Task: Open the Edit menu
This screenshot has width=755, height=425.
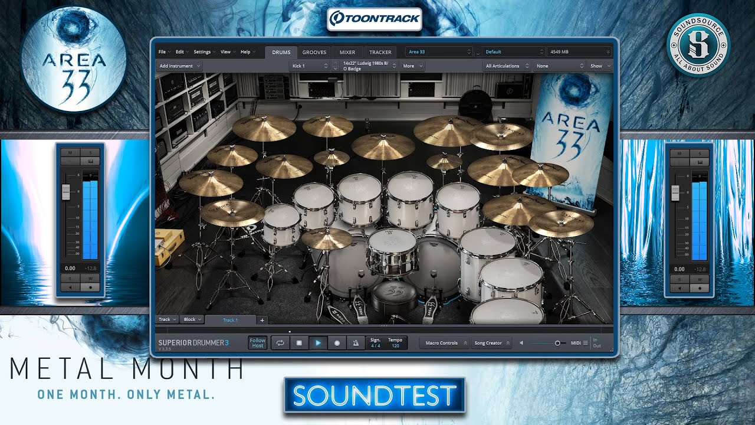Action: click(181, 52)
